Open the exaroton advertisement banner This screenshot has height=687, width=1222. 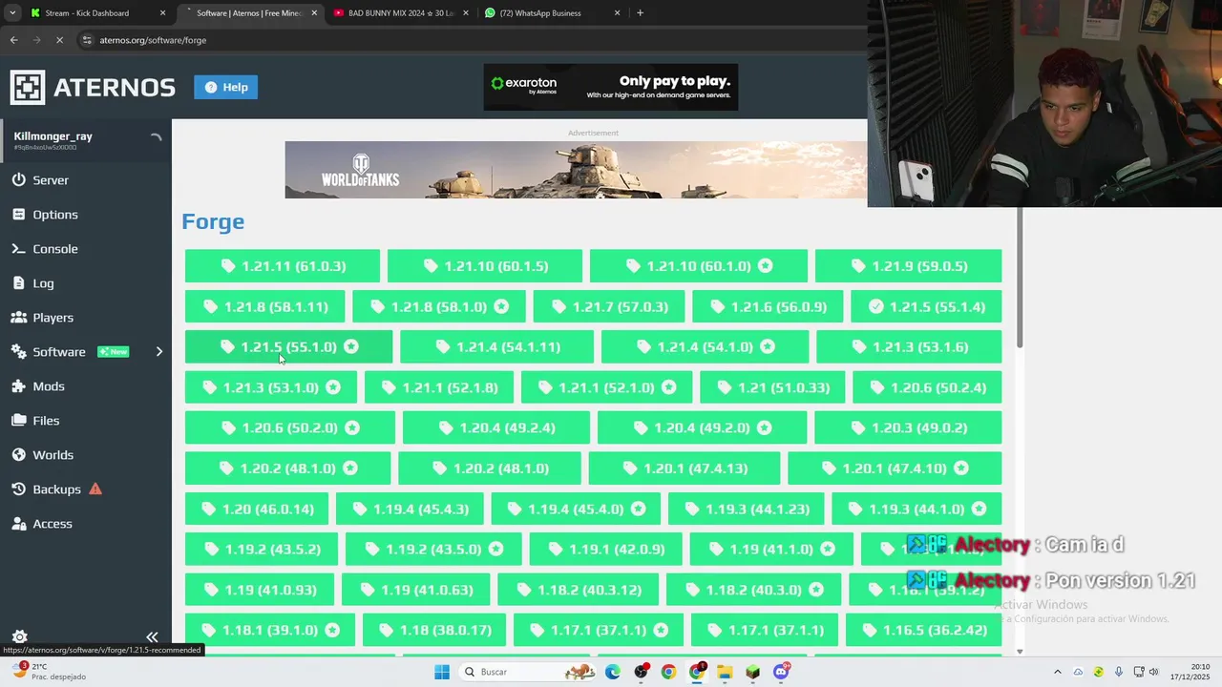click(611, 87)
